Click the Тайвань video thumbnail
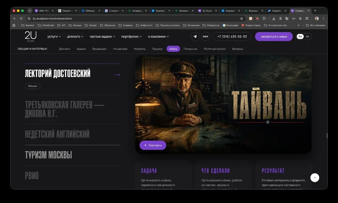This screenshot has width=338, height=203. point(223,105)
